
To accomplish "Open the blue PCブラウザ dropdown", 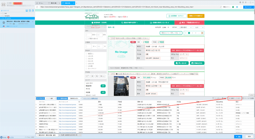I will click(x=249, y=7).
